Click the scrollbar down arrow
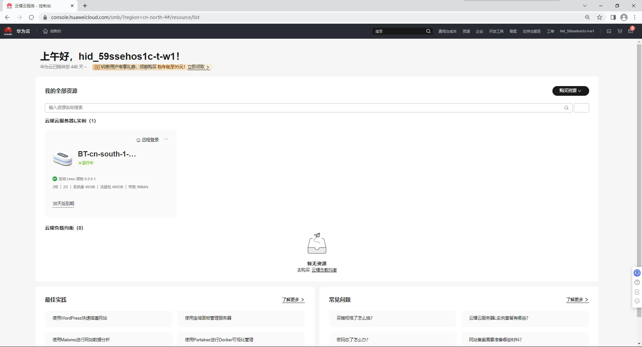This screenshot has height=347, width=642. [x=639, y=344]
